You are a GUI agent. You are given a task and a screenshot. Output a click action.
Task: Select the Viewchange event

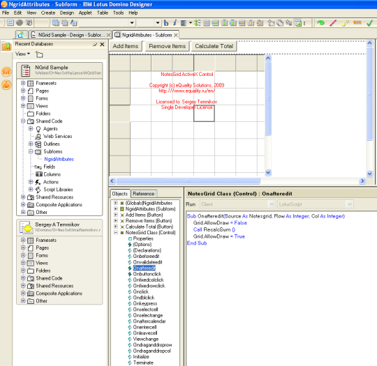point(146,339)
